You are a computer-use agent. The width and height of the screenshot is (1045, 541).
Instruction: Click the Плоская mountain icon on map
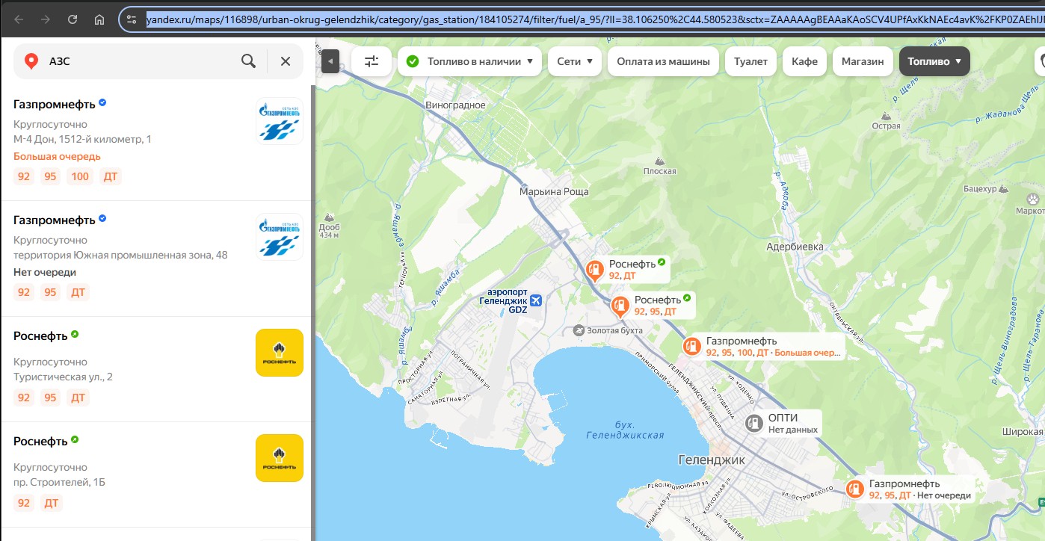[660, 161]
